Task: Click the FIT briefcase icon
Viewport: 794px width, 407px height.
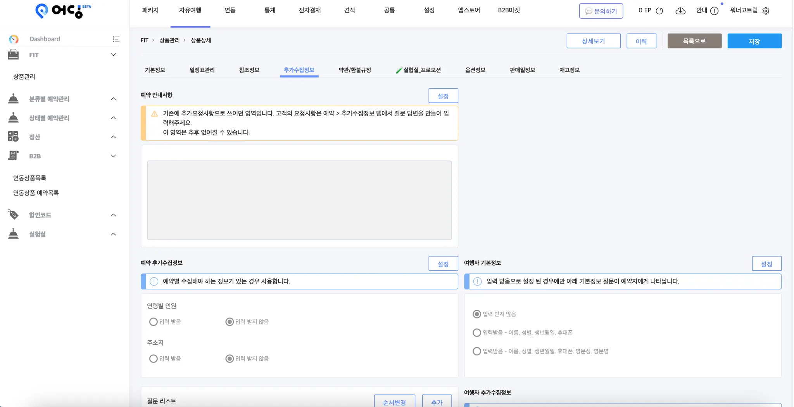Action: (13, 55)
